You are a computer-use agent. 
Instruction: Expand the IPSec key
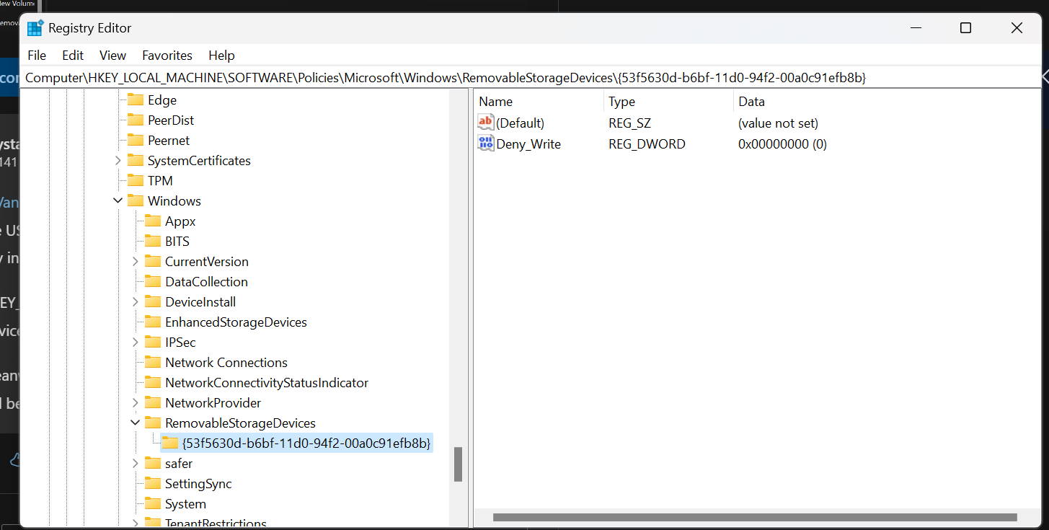pyautogui.click(x=136, y=342)
